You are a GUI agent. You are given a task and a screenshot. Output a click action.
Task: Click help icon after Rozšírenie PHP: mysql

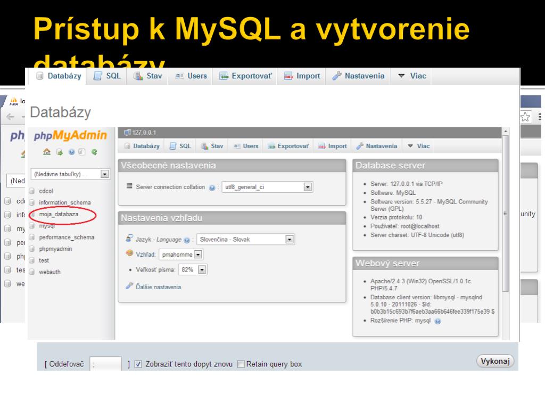437,321
